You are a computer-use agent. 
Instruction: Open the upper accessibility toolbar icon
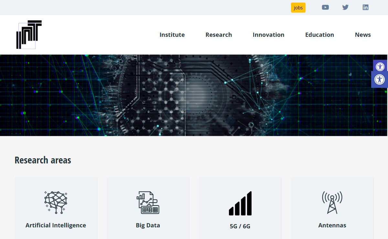click(380, 67)
